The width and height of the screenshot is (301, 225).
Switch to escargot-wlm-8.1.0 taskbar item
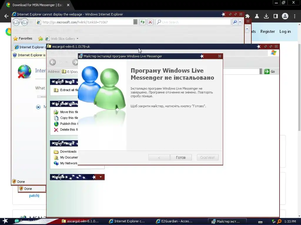(x=80, y=221)
